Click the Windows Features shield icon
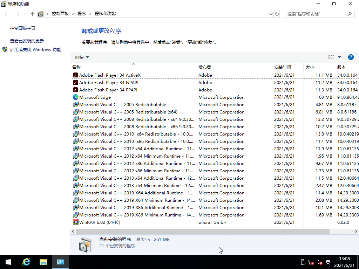The height and width of the screenshot is (269, 359). [5, 49]
